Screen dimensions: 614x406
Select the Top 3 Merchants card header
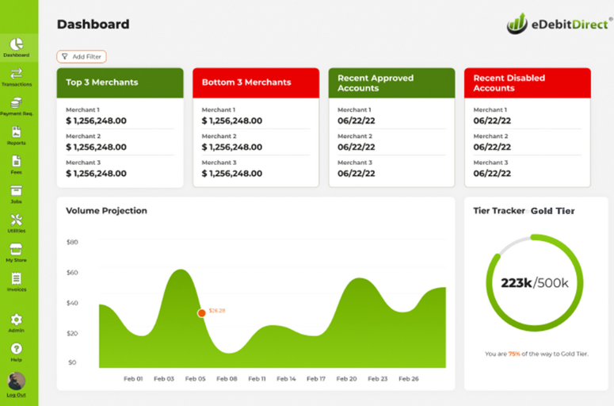click(120, 82)
